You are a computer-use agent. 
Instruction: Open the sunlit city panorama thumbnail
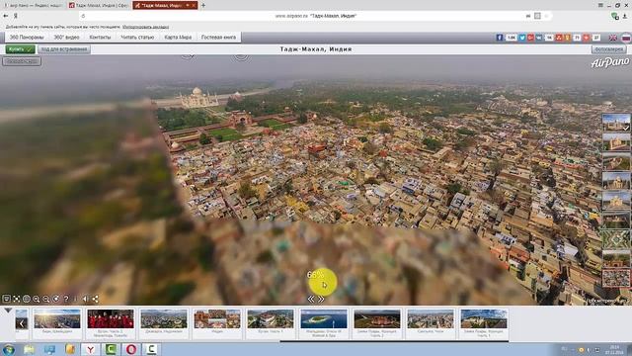click(x=57, y=318)
